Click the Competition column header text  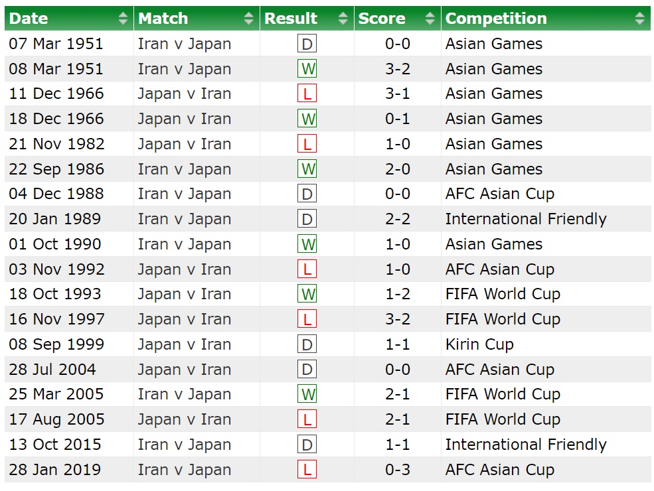point(496,19)
